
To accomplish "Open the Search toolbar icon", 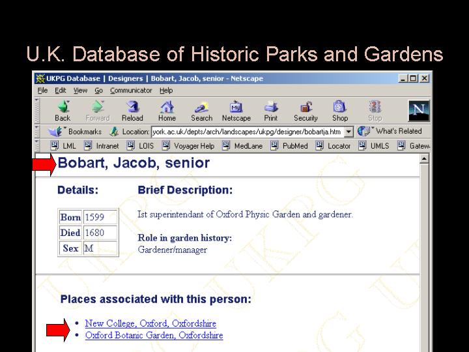I will (201, 110).
